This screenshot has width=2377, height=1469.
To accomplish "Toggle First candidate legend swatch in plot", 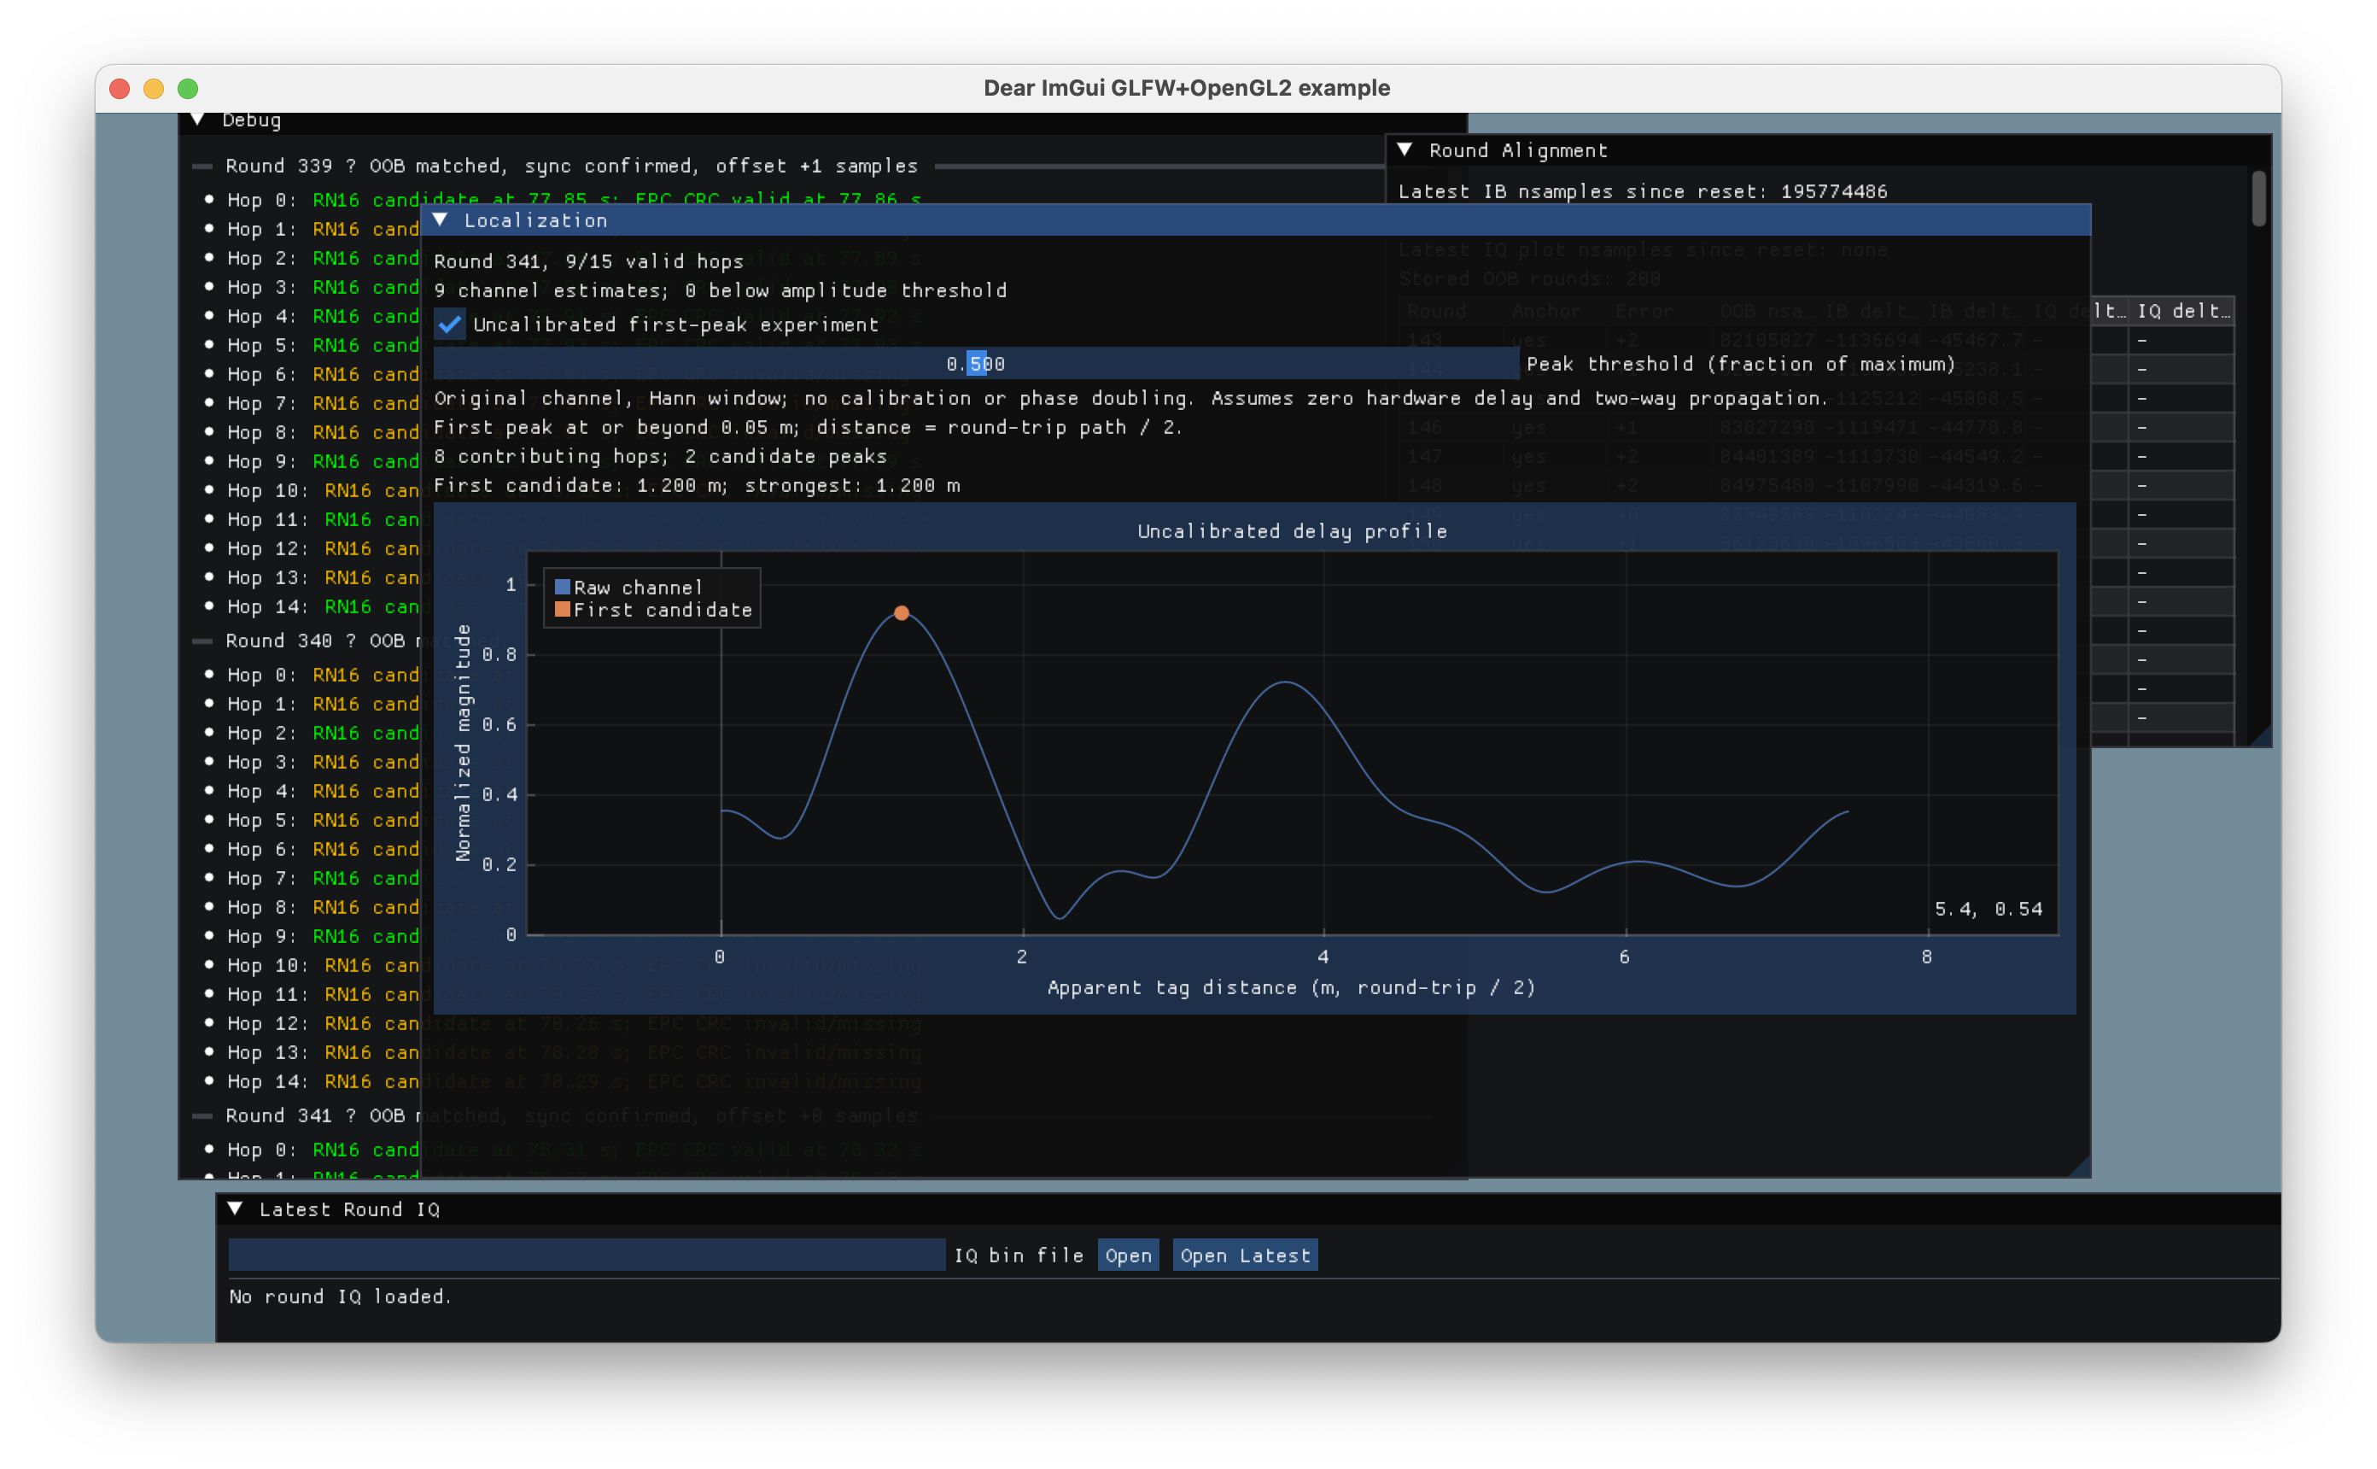I will 562,610.
